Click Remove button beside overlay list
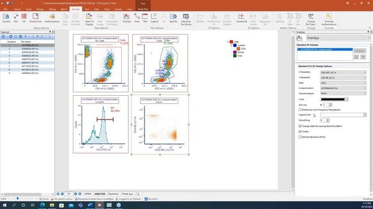The image size is (373, 209). [x=360, y=51]
